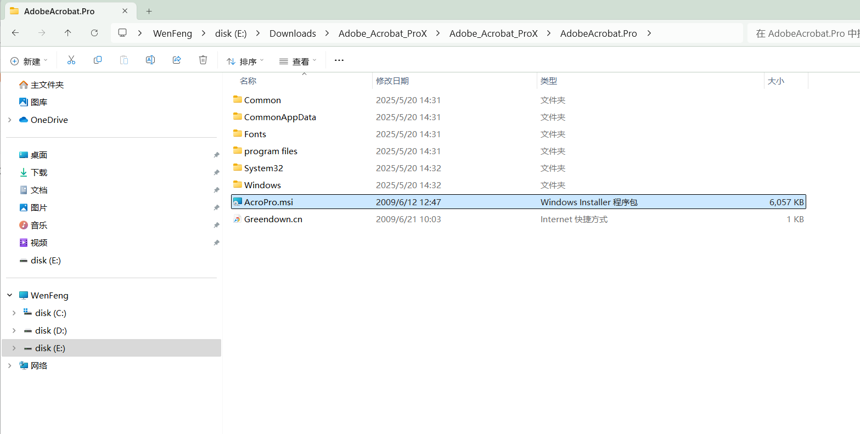Go forward with the right arrow
The height and width of the screenshot is (434, 860).
point(42,33)
